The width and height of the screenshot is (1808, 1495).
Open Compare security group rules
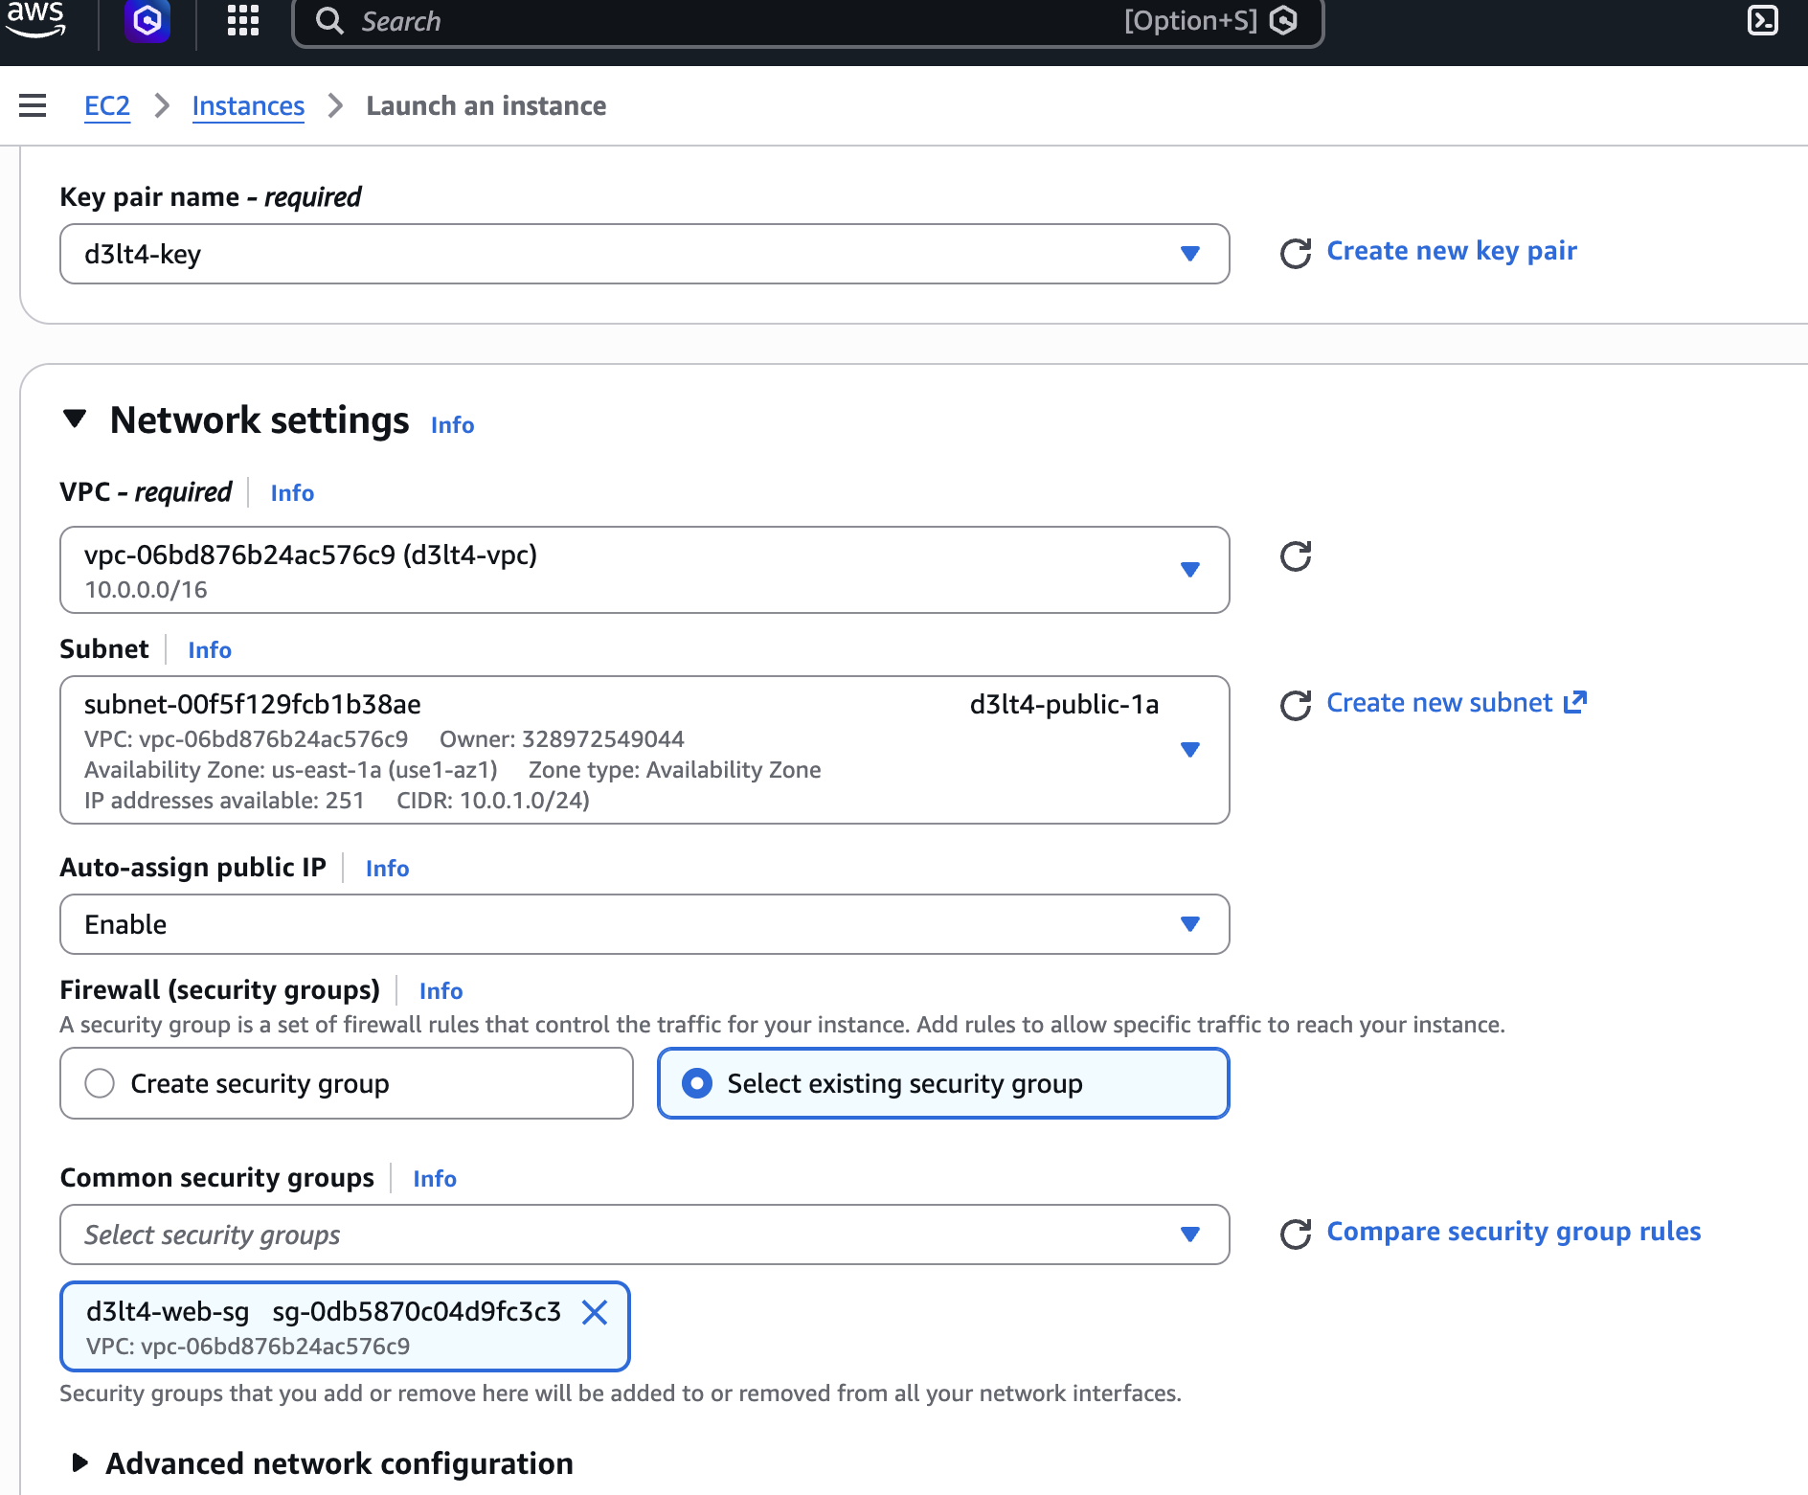[1511, 1232]
